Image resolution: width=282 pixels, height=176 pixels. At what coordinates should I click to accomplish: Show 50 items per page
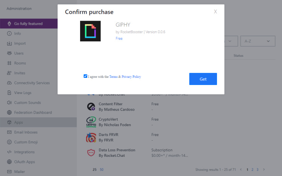coord(102,170)
